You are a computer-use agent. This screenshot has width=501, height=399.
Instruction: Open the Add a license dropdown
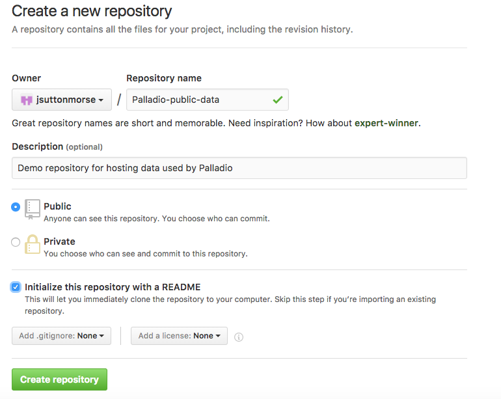tap(179, 336)
